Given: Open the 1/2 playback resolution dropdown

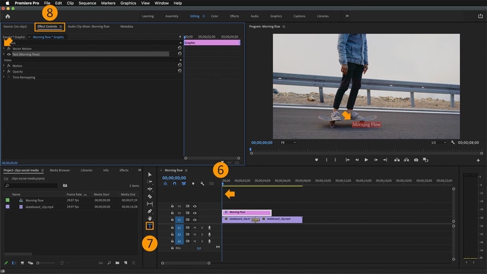Looking at the screenshot, I should click(438, 143).
